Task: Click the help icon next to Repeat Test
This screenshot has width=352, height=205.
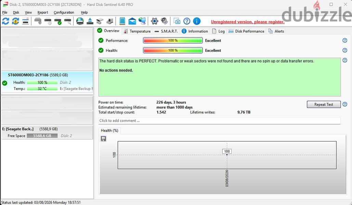Action: click(345, 104)
